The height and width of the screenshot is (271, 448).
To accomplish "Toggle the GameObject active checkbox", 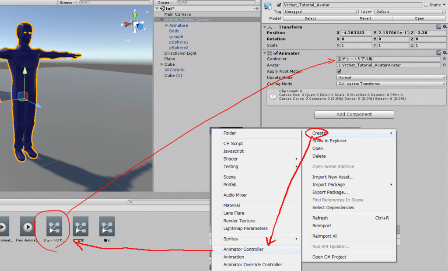I will 279,5.
